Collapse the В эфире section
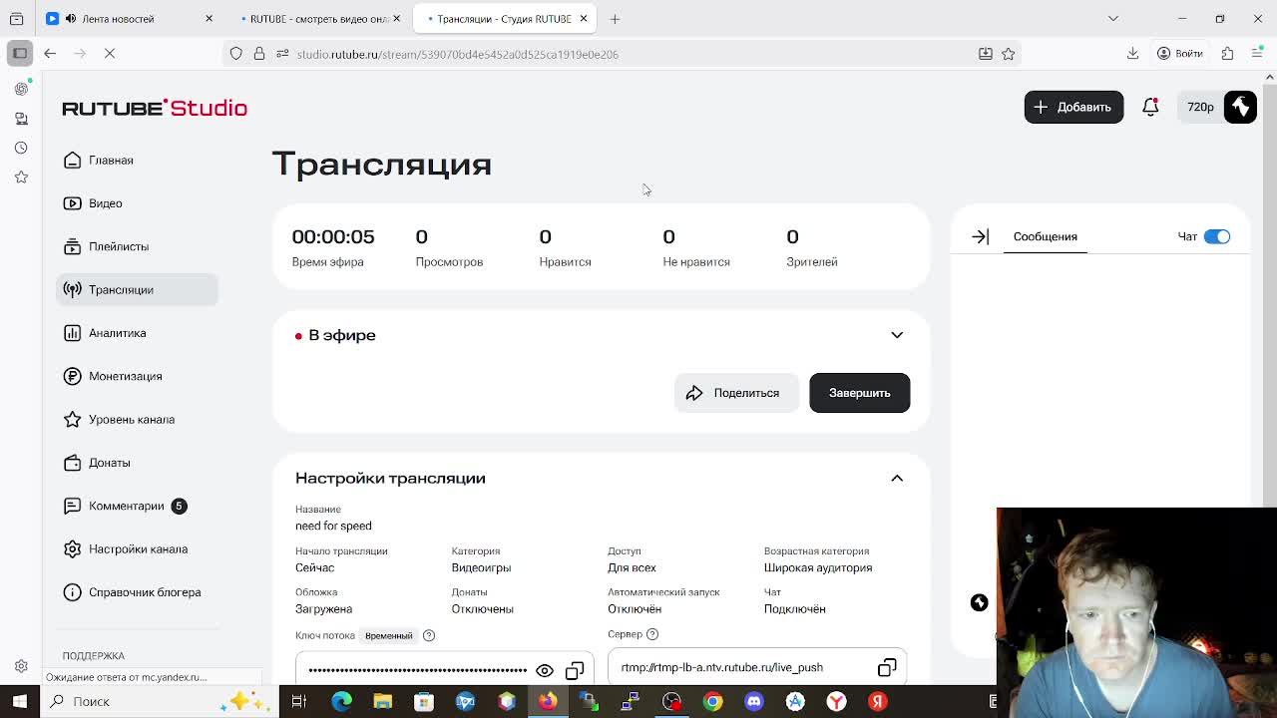This screenshot has width=1277, height=718. (897, 335)
